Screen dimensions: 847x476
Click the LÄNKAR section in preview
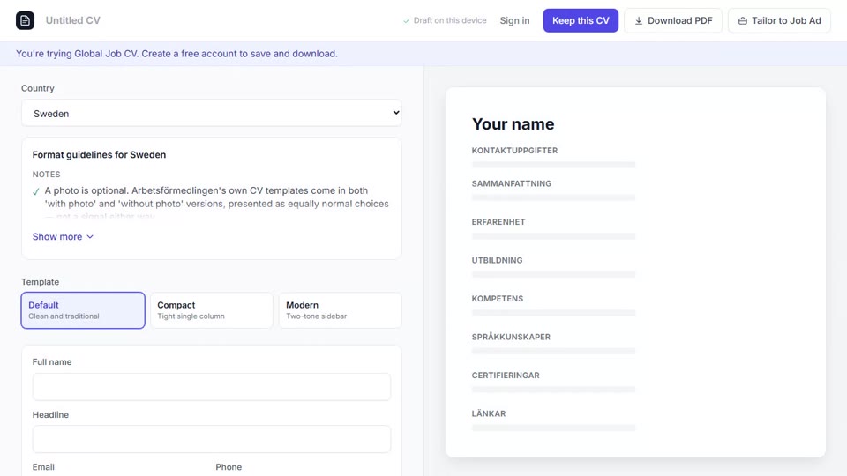(x=489, y=413)
